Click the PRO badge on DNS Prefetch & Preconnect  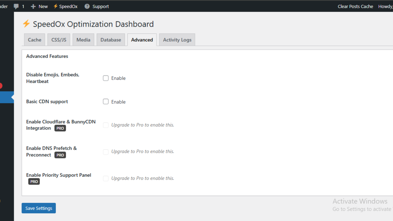(60, 155)
